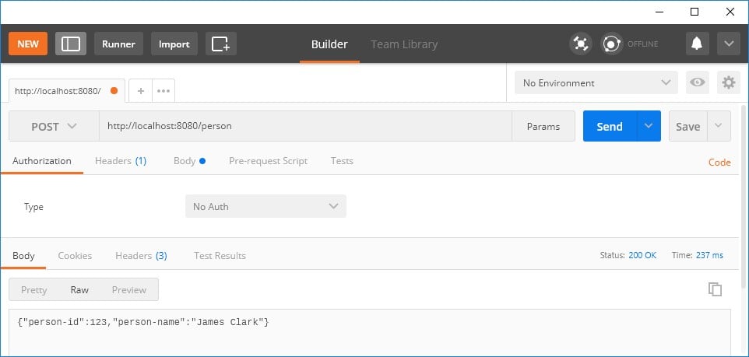The image size is (749, 357).
Task: Open a new window with plus icon
Action: click(220, 44)
